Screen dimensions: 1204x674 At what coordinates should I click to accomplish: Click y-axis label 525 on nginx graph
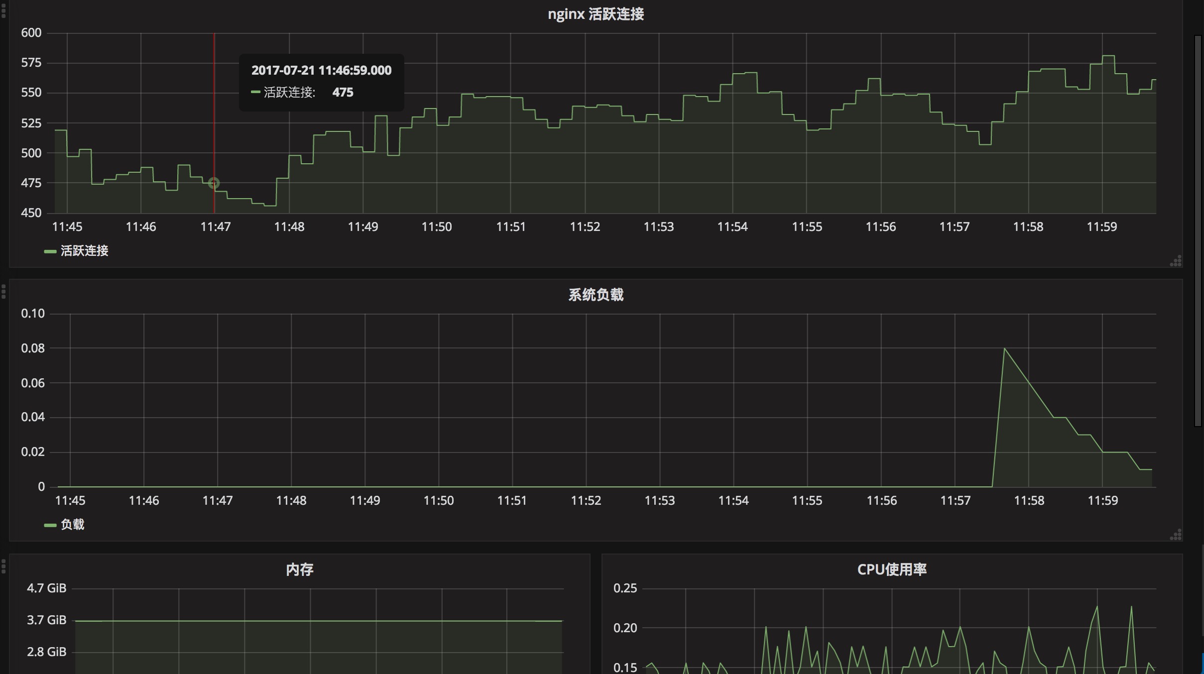(31, 123)
